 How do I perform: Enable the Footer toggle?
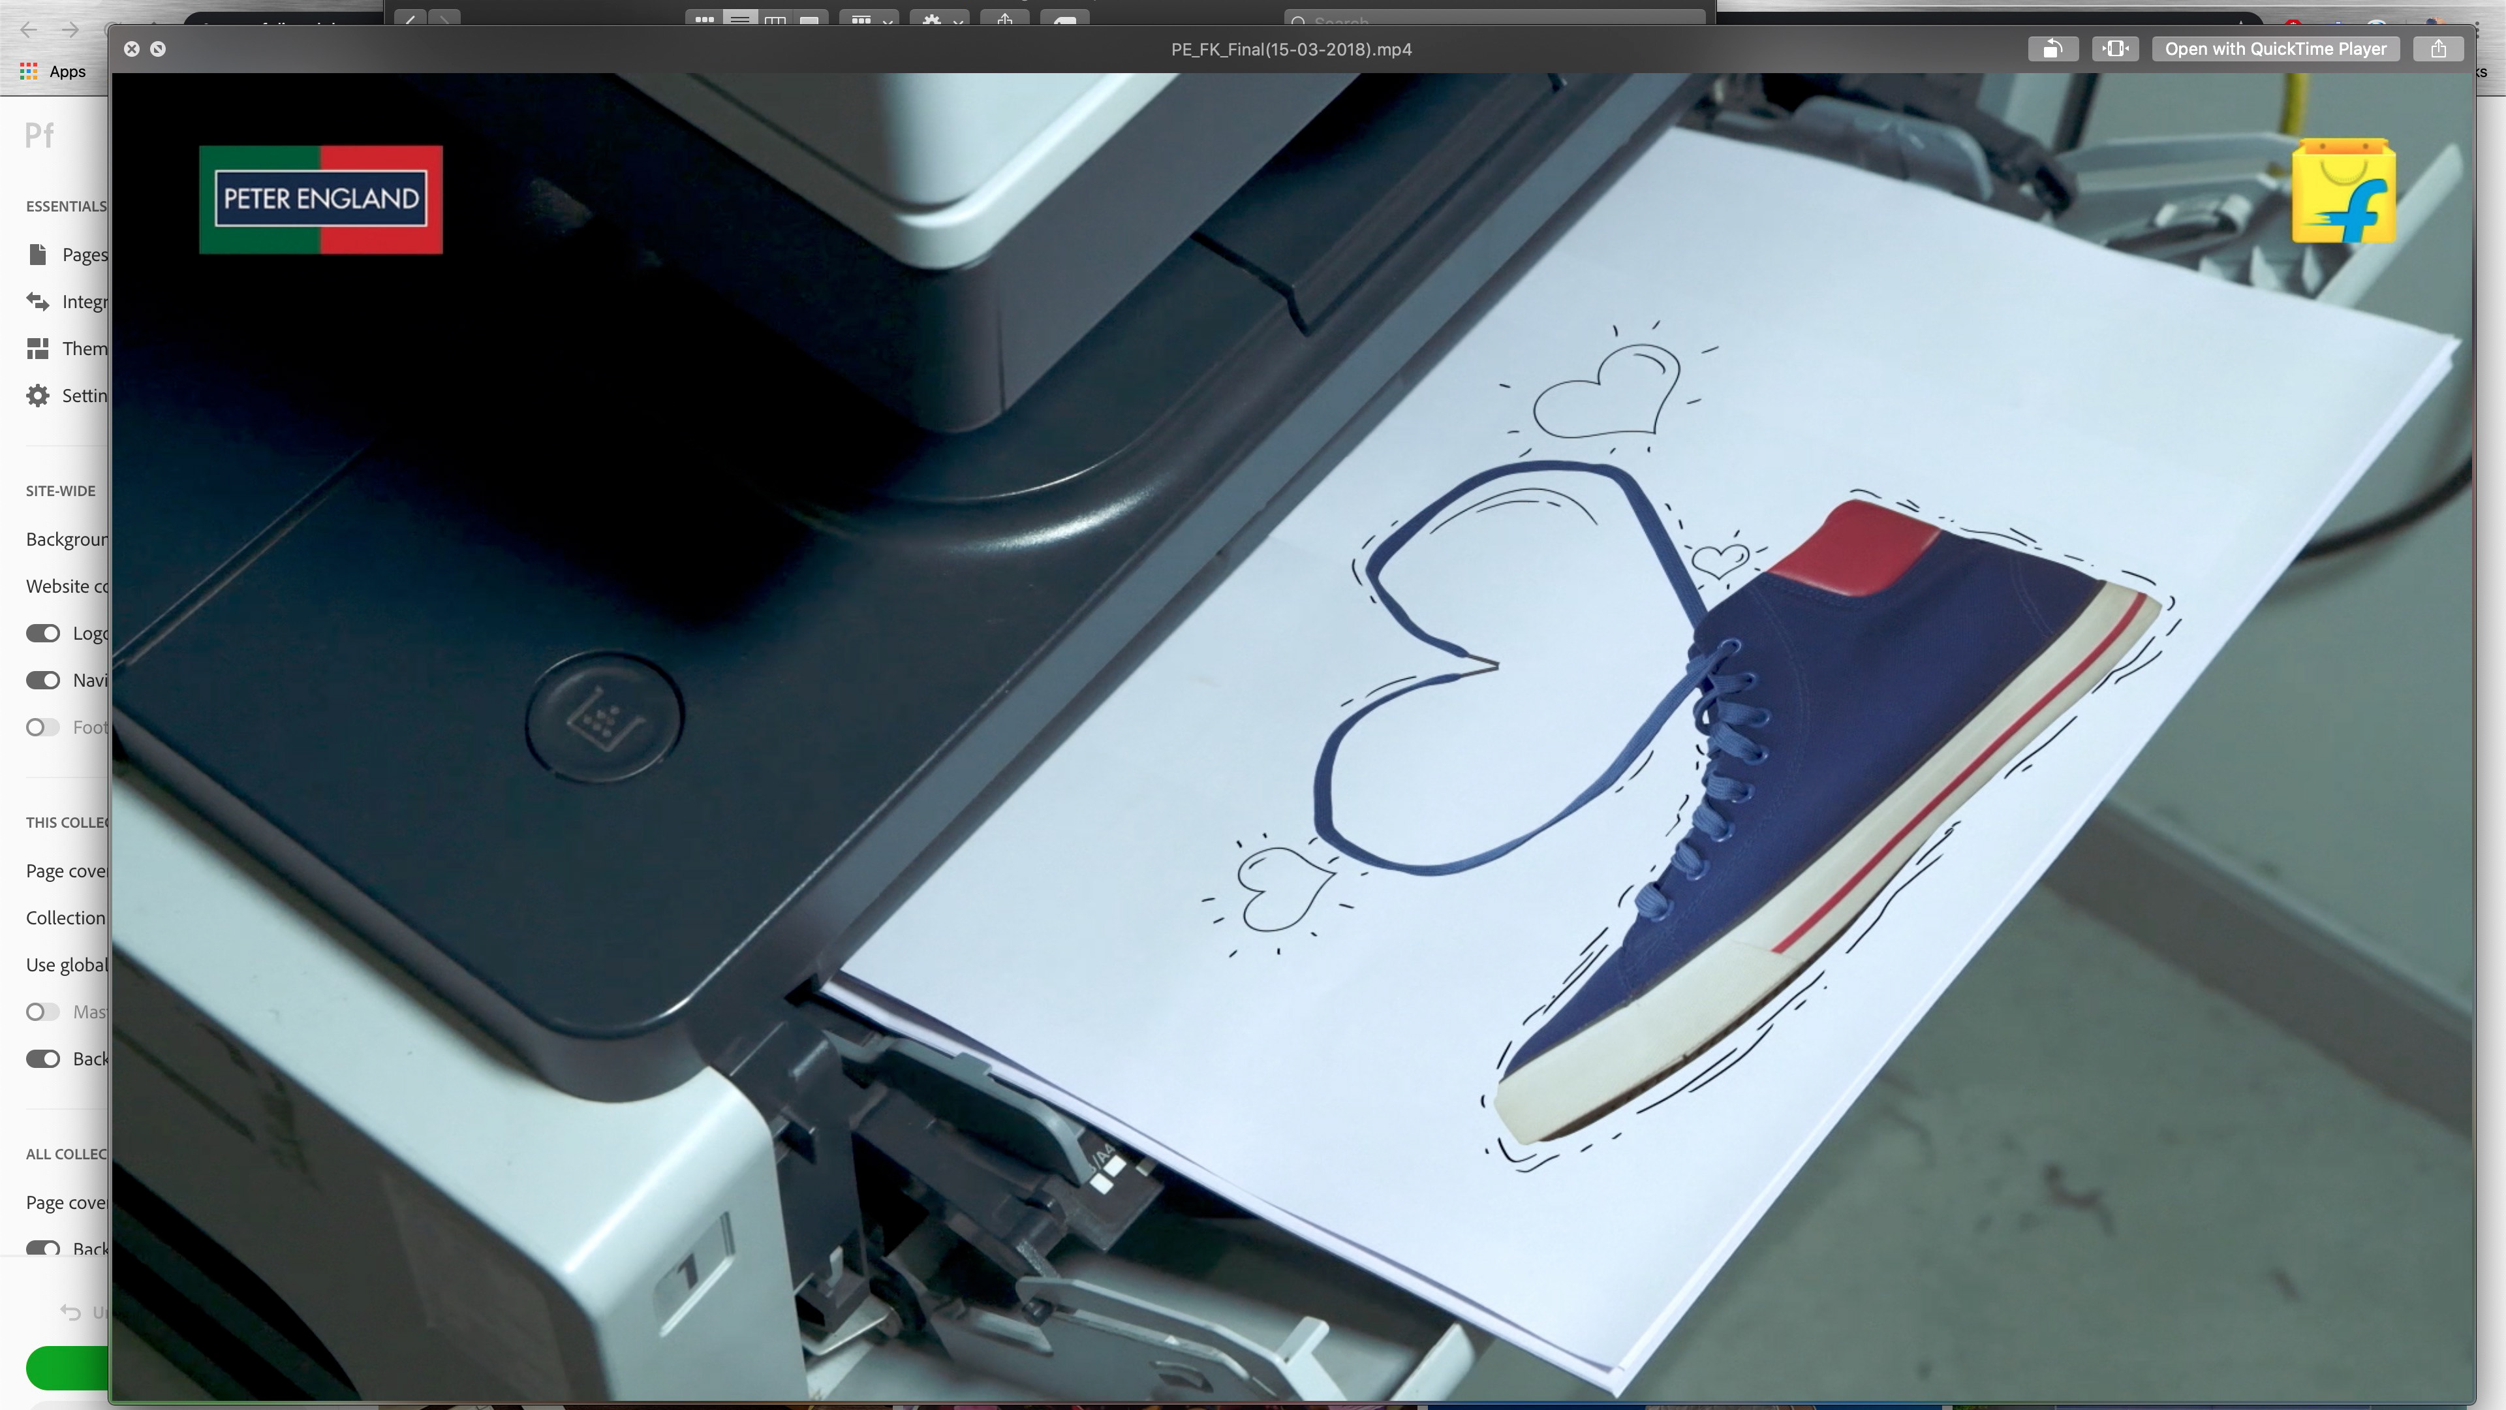(x=43, y=727)
